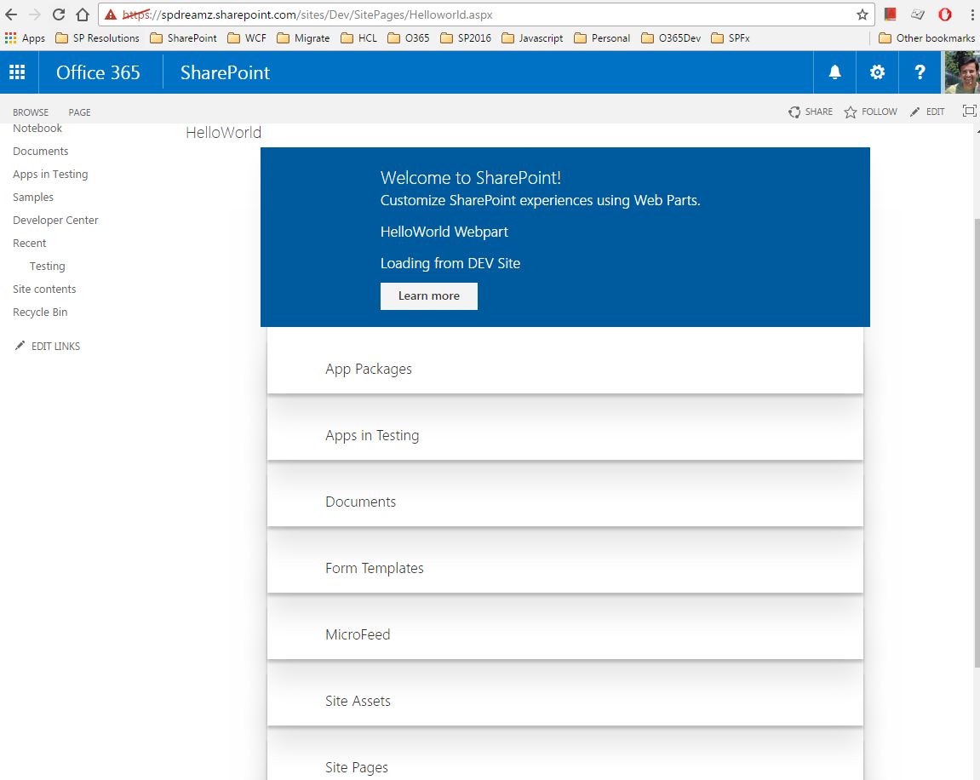This screenshot has height=780, width=980.
Task: Toggle full screen focus mode
Action: tap(969, 111)
